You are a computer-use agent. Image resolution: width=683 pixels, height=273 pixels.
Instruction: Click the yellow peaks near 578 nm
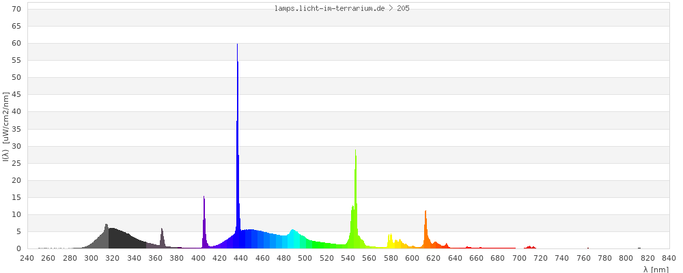coord(391,242)
